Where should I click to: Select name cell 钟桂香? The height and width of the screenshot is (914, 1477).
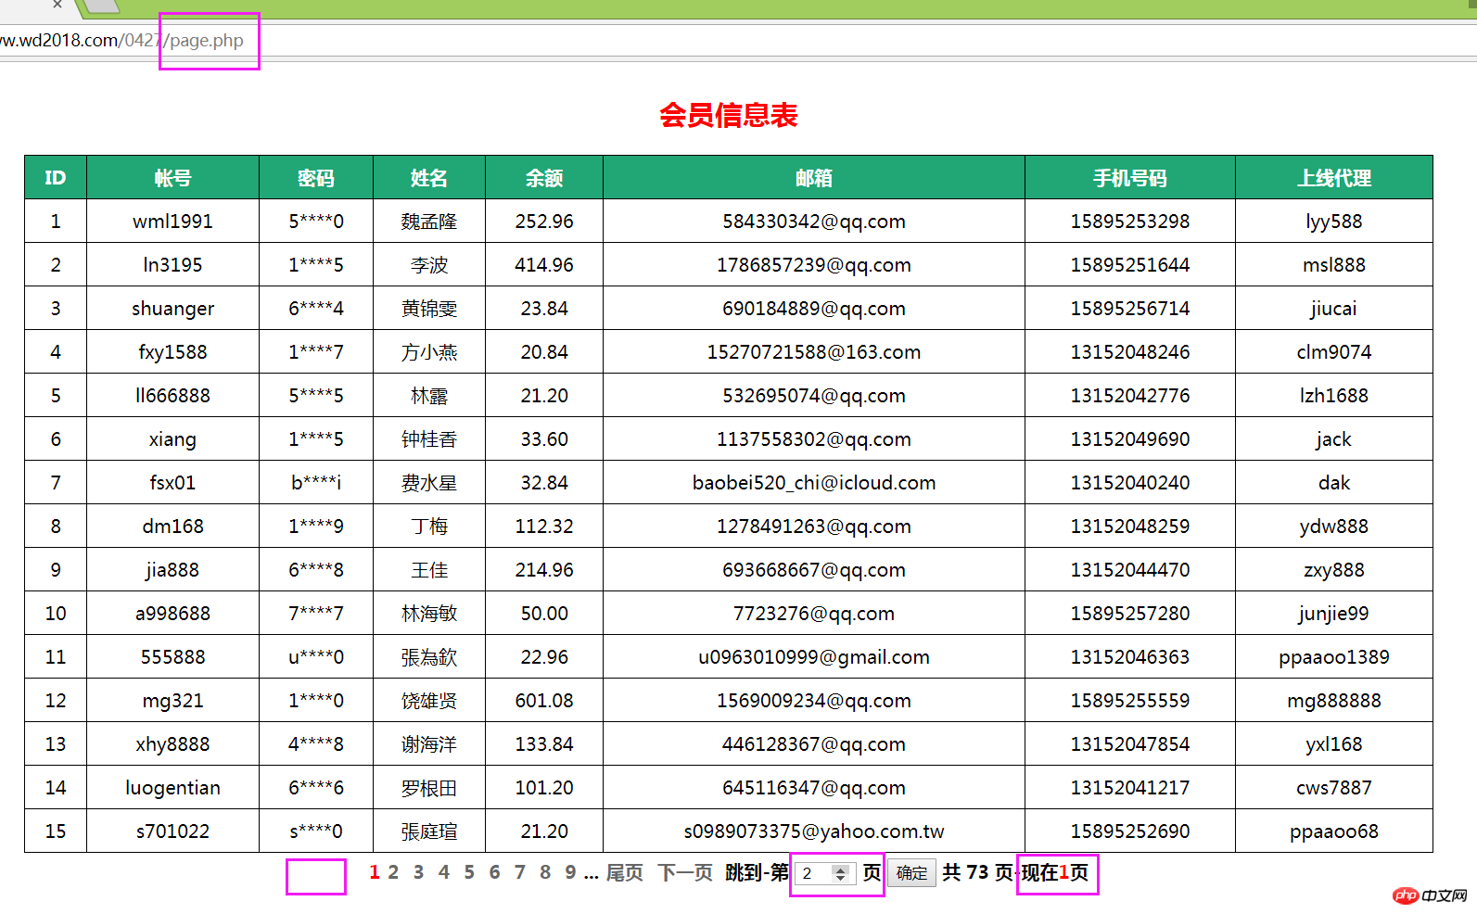429,439
